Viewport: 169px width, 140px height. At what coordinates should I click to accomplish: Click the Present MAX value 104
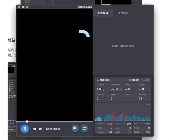[x=148, y=132]
